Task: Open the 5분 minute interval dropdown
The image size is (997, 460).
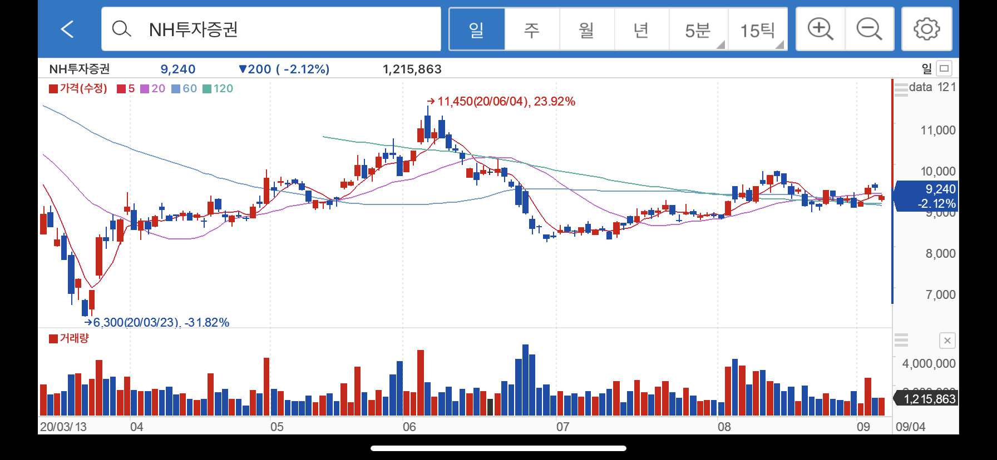Action: (x=698, y=29)
